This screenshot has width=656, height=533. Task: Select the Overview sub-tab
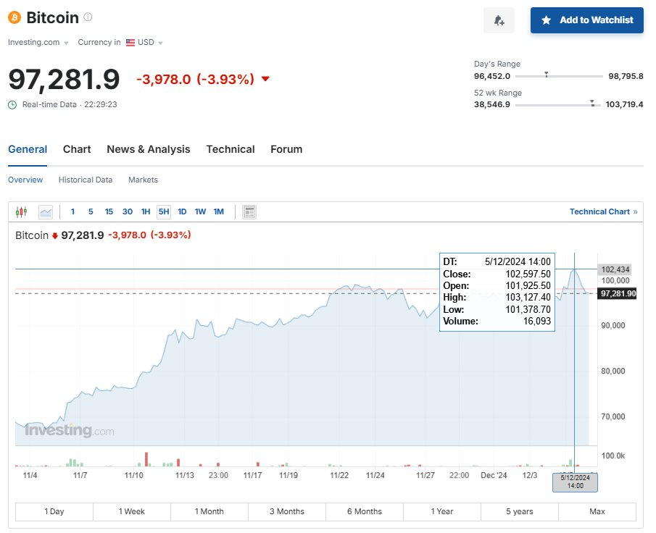click(25, 180)
